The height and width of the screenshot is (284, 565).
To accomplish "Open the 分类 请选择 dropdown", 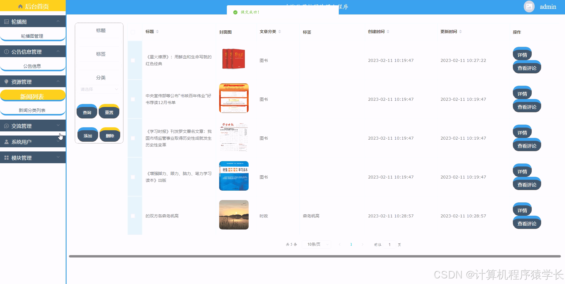I will [x=99, y=89].
